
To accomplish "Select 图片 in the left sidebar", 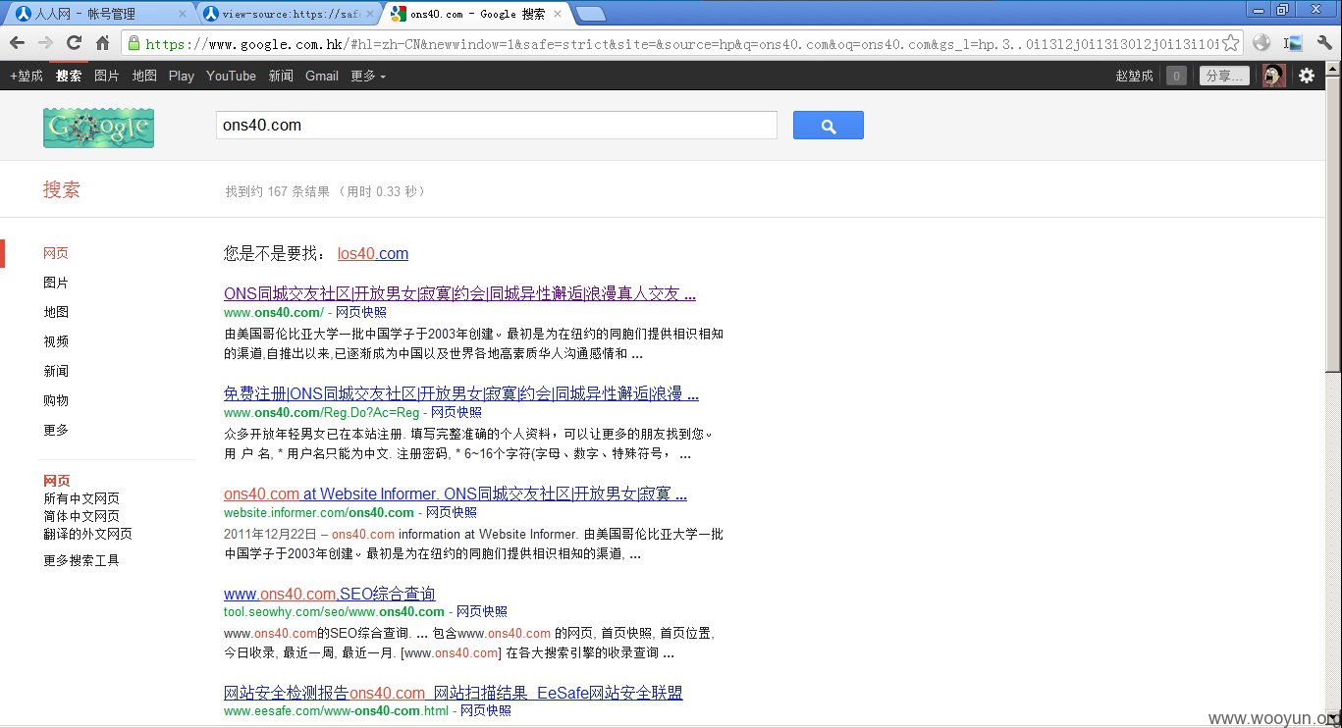I will (56, 283).
